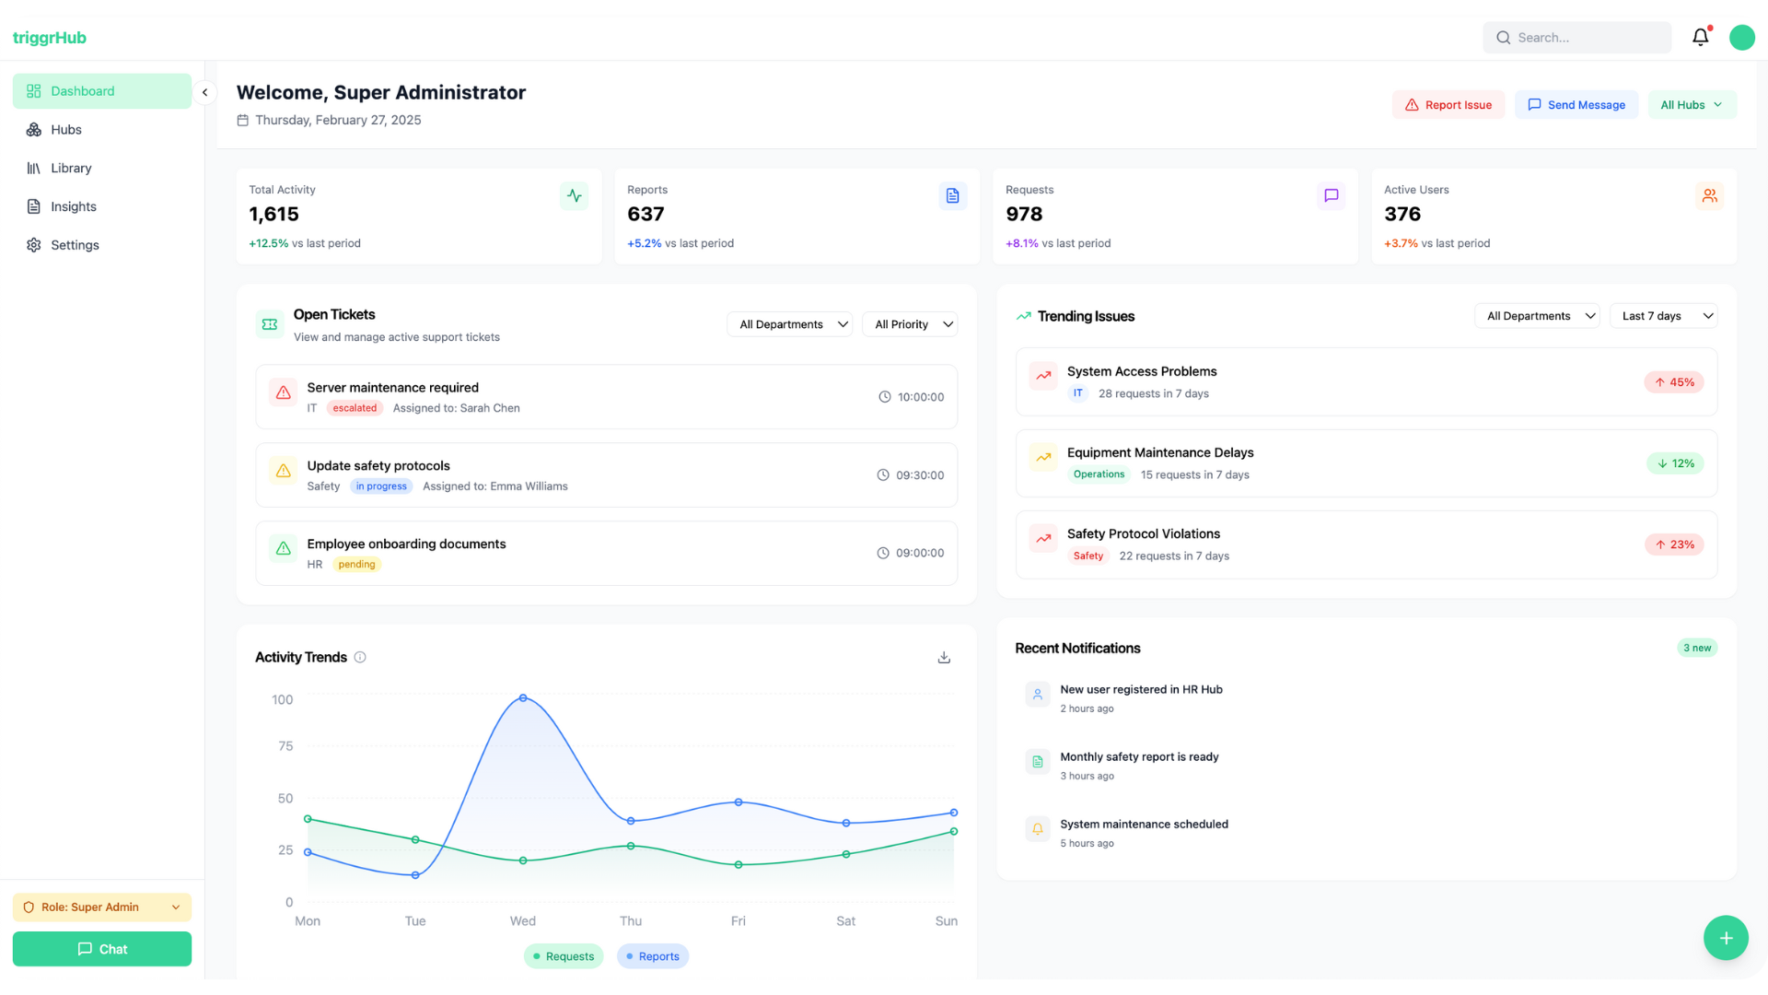Click the Trending Issues header arrow icon
The width and height of the screenshot is (1768, 995).
(x=1023, y=316)
